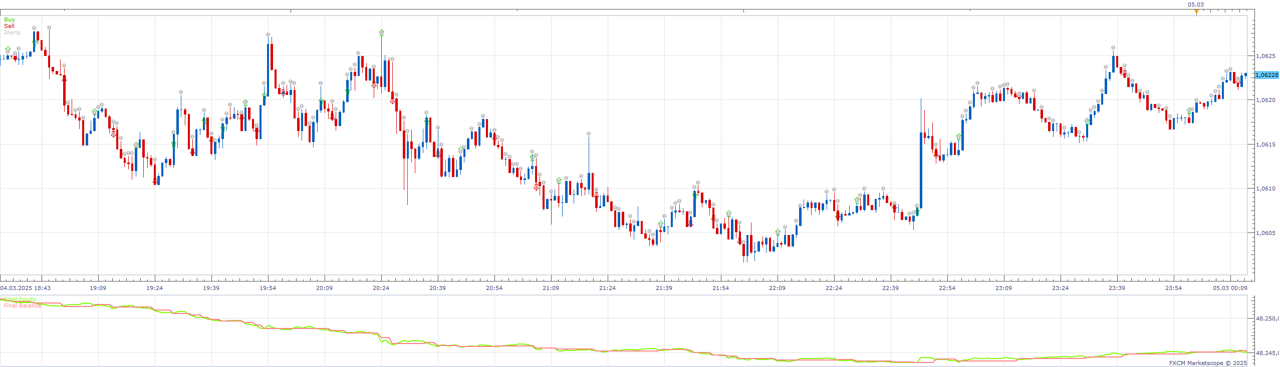
Task: Click the green buy arrow atop the 20:24 wick
Action: [382, 32]
